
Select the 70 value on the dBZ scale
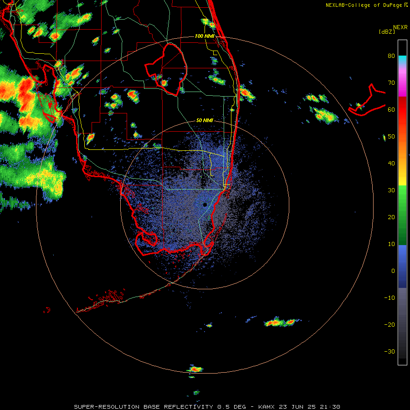pos(391,83)
